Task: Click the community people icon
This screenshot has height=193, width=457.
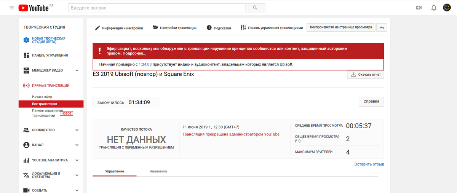Action: [26, 130]
